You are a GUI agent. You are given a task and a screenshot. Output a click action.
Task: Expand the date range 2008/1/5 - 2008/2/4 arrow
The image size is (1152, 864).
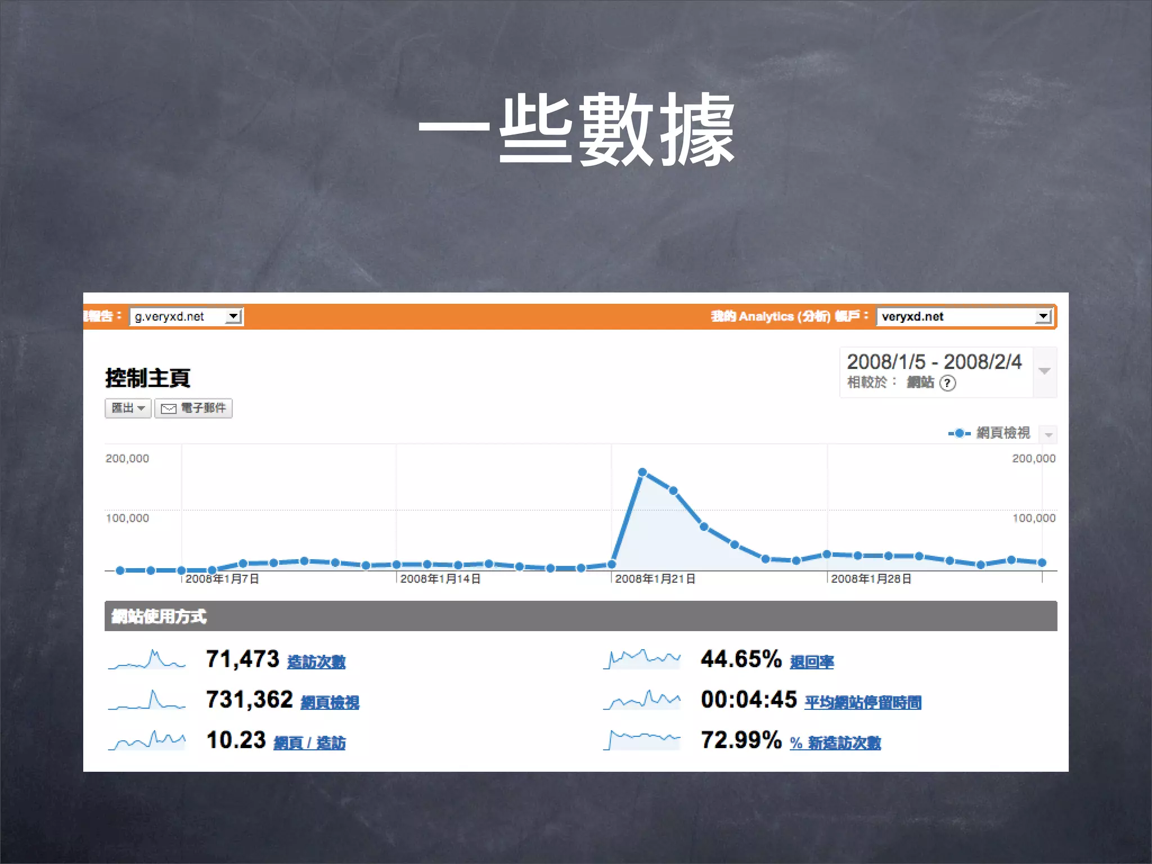click(1045, 371)
